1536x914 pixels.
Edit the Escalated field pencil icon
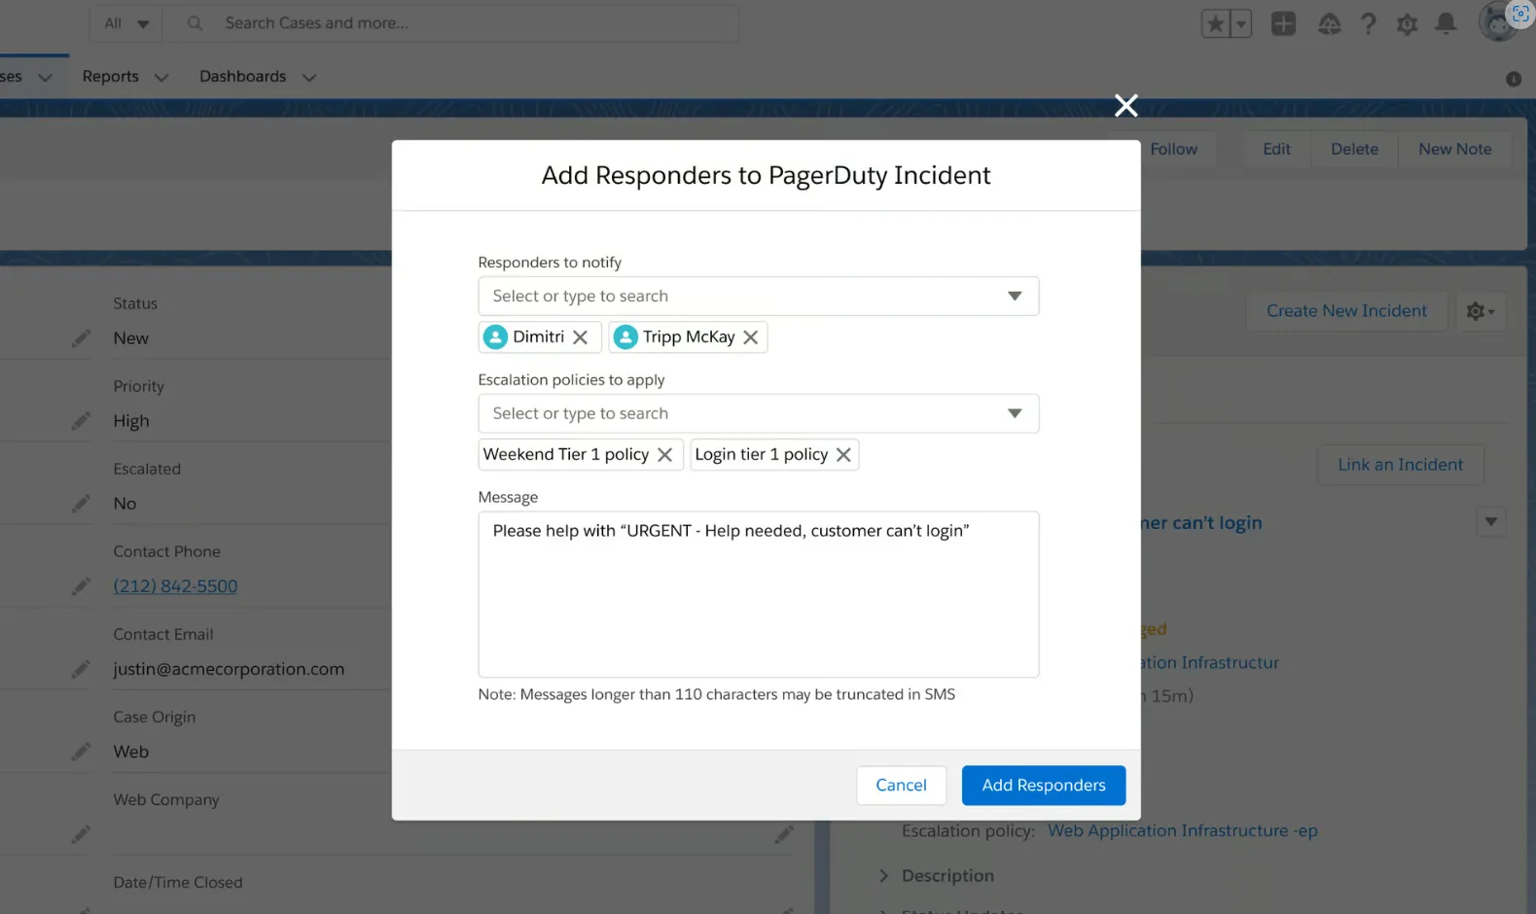[81, 504]
